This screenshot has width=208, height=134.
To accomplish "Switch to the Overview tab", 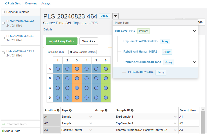I will (x=31, y=4).
